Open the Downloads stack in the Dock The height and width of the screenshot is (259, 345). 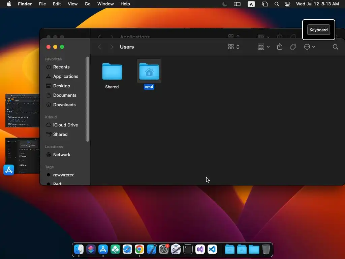point(254,250)
